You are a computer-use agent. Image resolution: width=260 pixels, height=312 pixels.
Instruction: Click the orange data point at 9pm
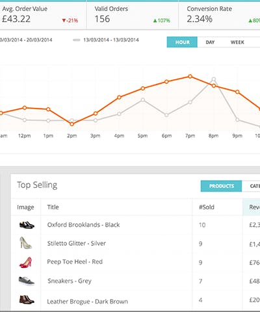(237, 92)
